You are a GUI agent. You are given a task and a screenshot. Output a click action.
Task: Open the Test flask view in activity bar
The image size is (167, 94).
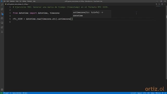(x=2, y=32)
